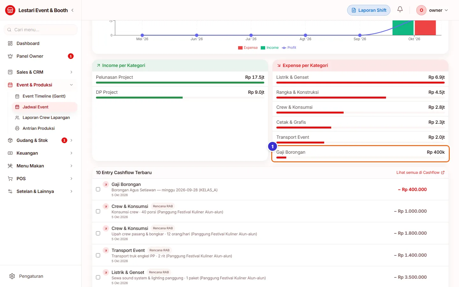The image size is (459, 287).
Task: Click the Event Timeline (Gantt) calendar icon
Action: [17, 96]
